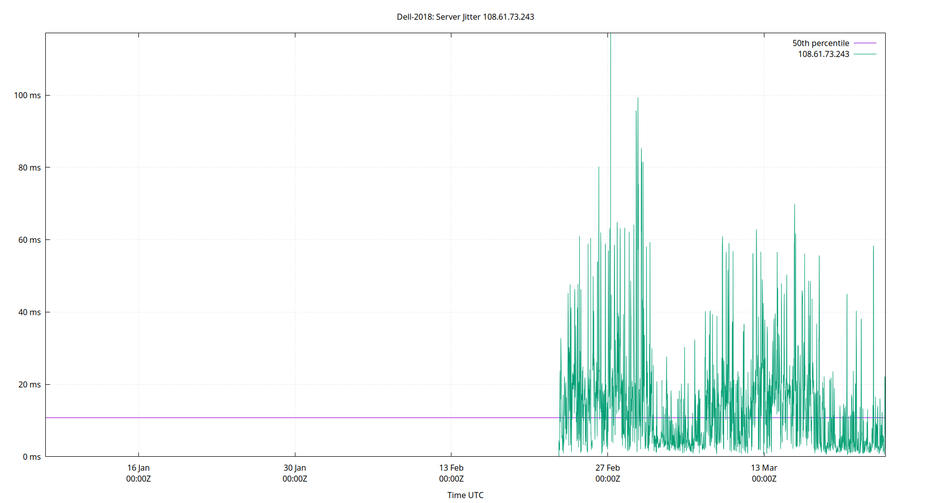Select the Time UTC axis label
Viewport: 931px width, 503px height.
point(464,495)
